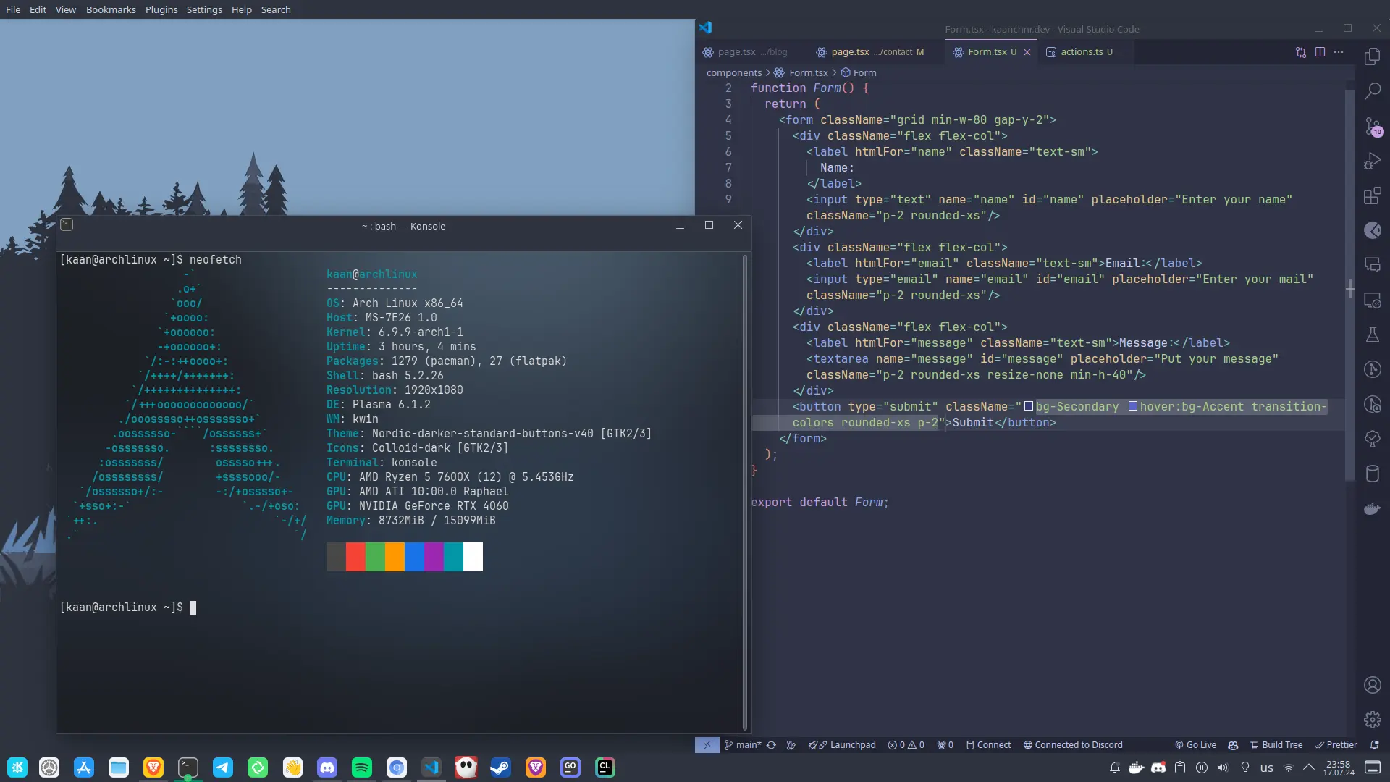1390x782 pixels.
Task: Open the Search view in VS Code
Action: (1372, 91)
